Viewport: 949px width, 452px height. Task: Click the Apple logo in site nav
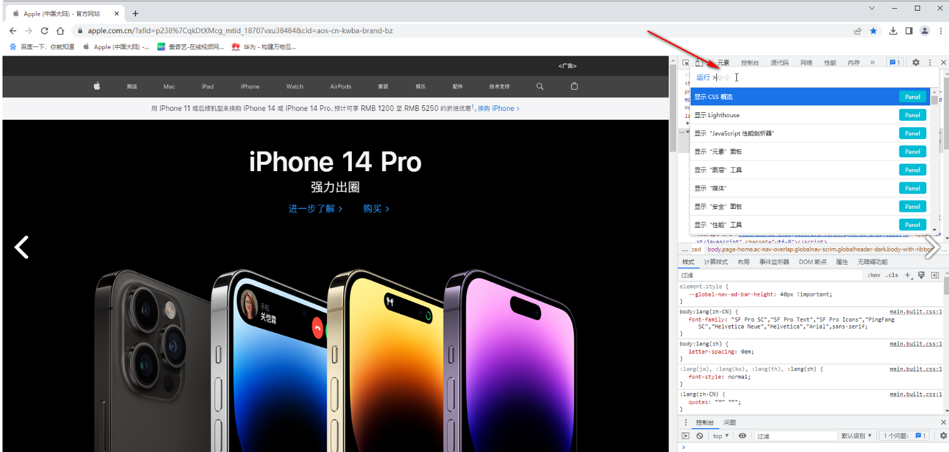97,87
